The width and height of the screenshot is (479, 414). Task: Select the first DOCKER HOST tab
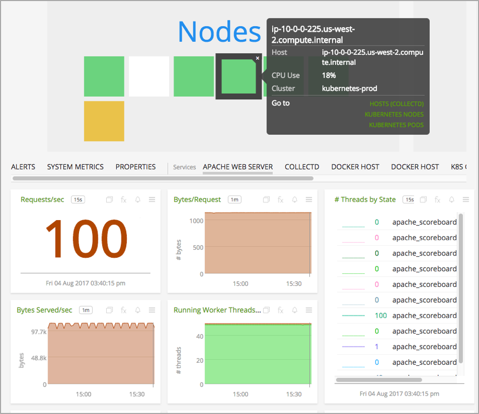[355, 167]
